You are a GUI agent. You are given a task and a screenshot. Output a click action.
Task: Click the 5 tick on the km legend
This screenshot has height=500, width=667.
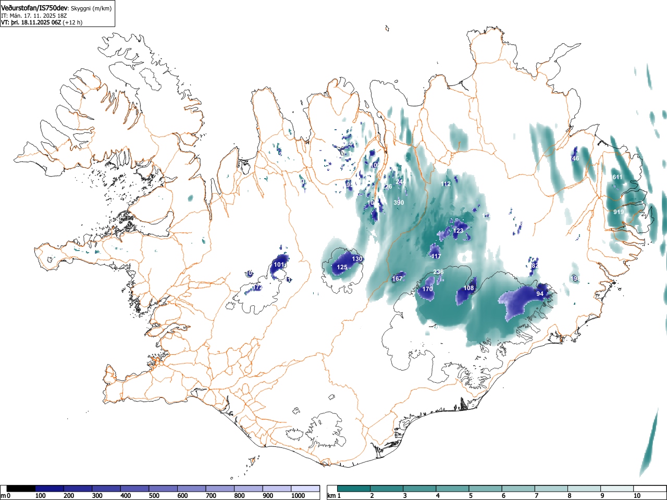point(471,496)
